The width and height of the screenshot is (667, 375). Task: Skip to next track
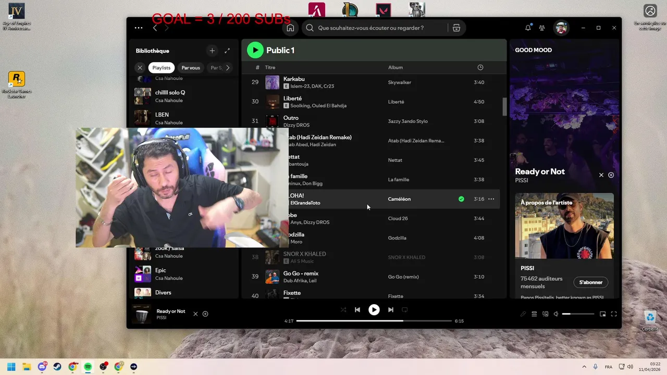pos(390,310)
